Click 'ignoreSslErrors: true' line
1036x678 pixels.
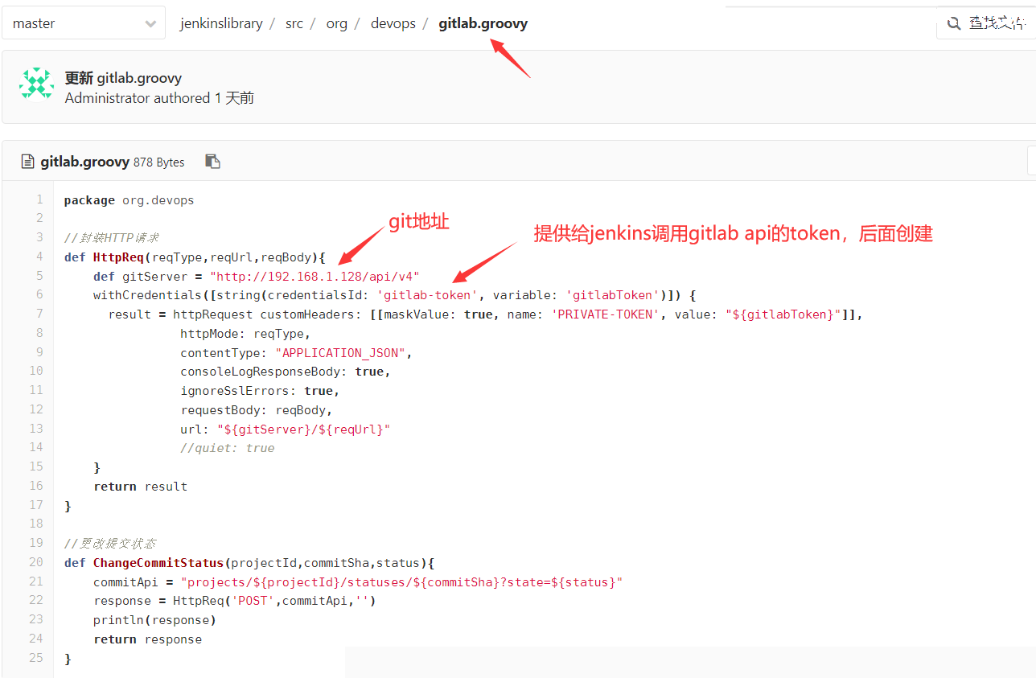(x=260, y=391)
